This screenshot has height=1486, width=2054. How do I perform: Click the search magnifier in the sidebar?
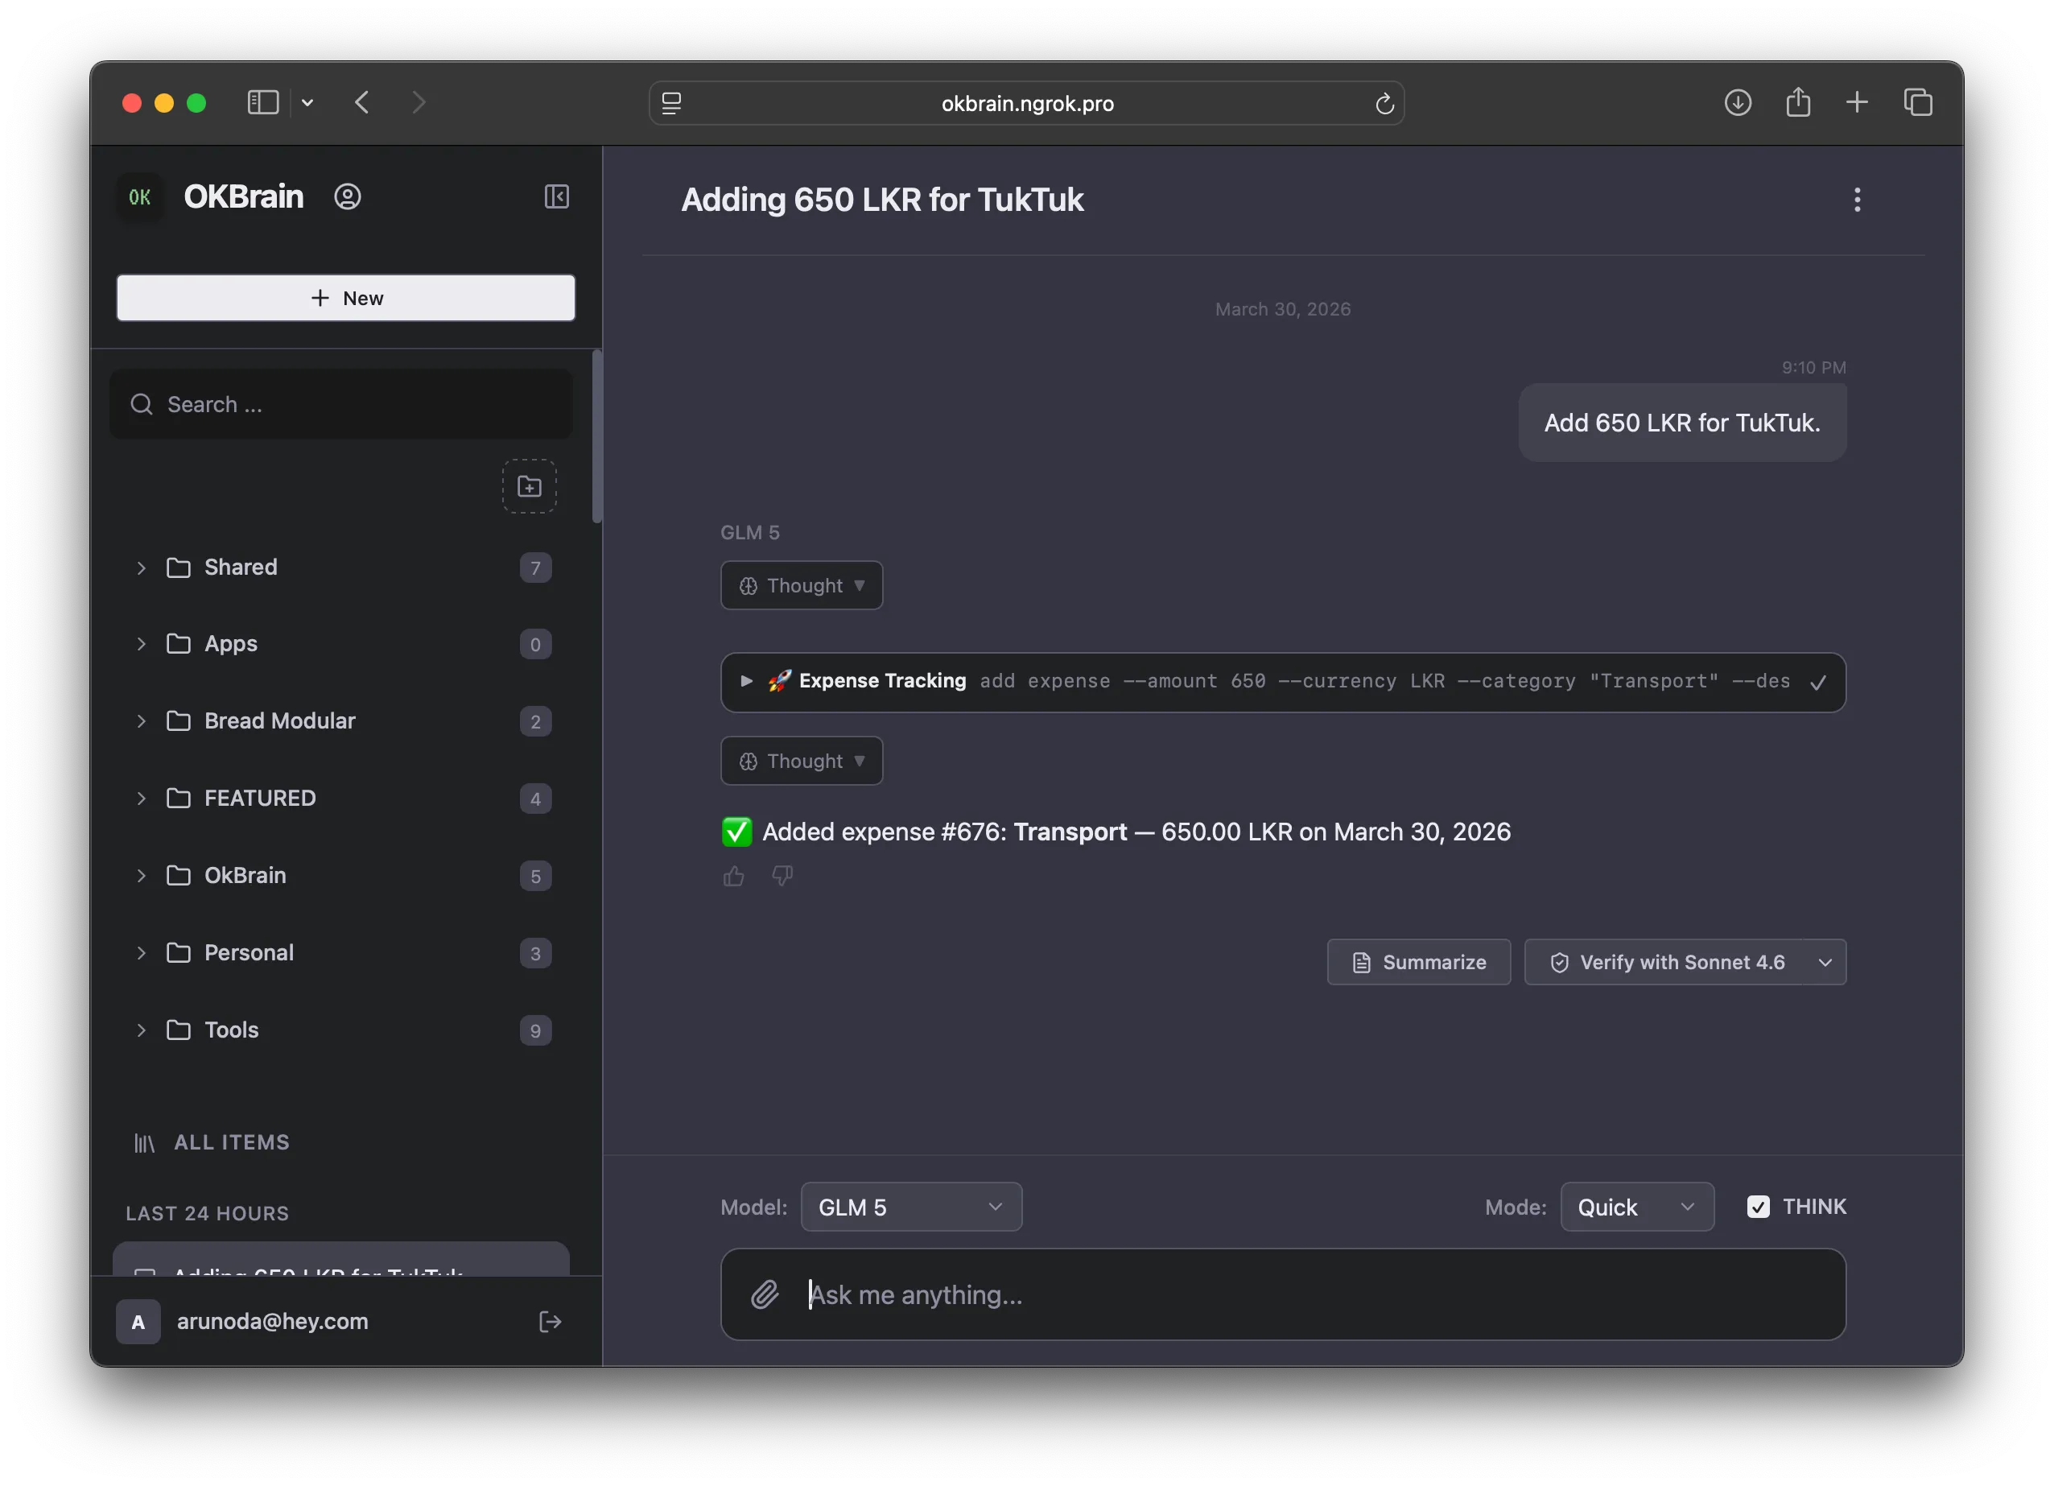[142, 404]
